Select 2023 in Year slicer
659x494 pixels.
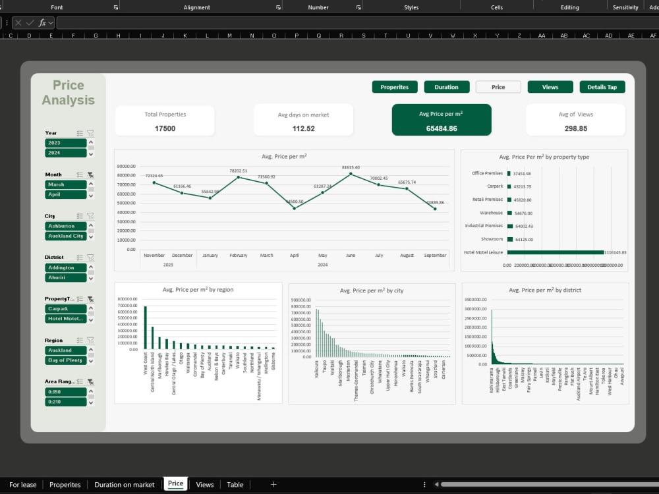coord(65,143)
